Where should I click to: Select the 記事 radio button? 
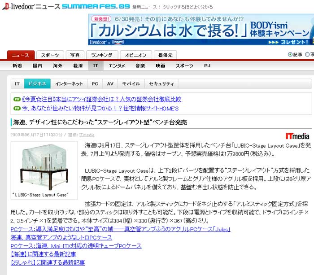coord(290,54)
